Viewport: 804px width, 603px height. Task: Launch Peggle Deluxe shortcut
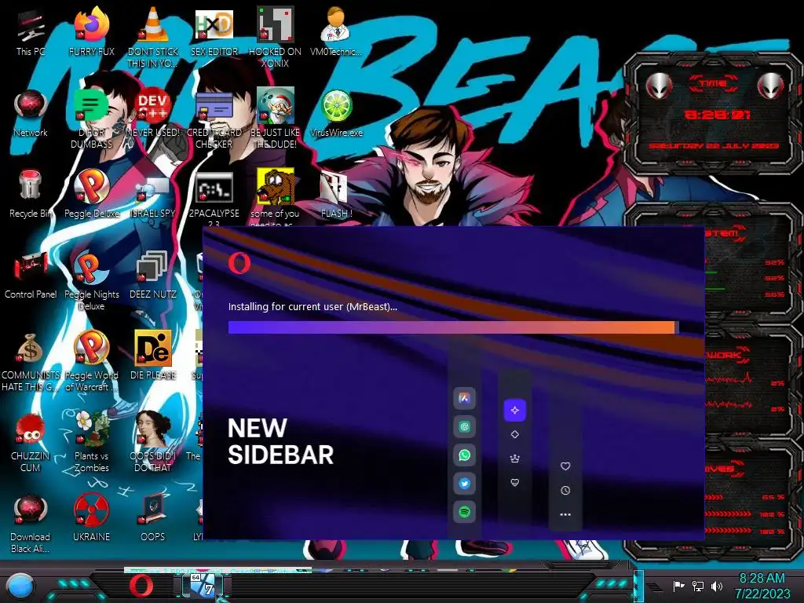click(91, 194)
